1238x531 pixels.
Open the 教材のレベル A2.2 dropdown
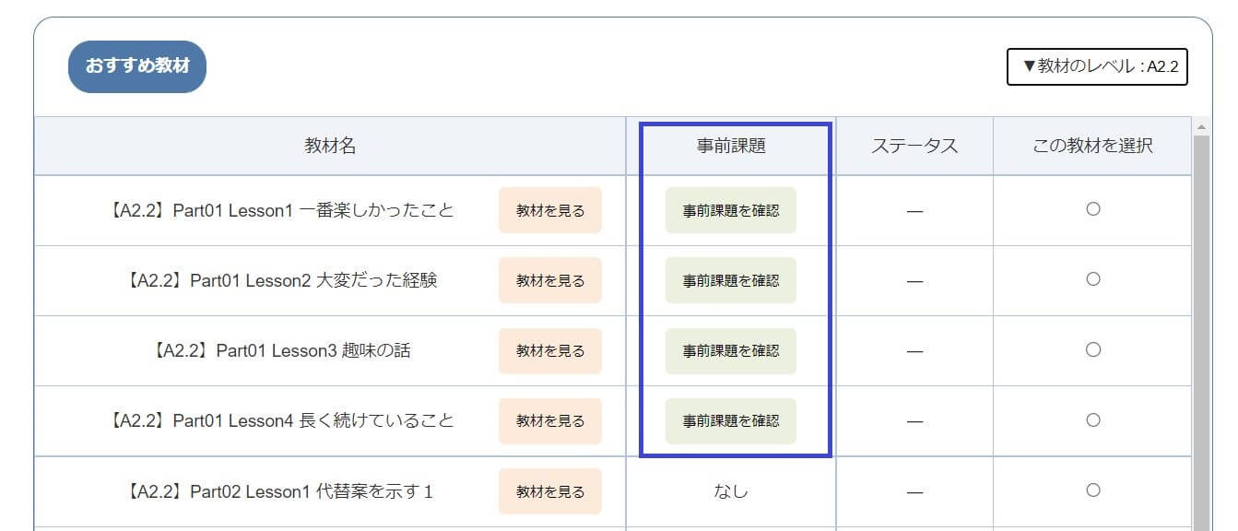tap(1097, 67)
